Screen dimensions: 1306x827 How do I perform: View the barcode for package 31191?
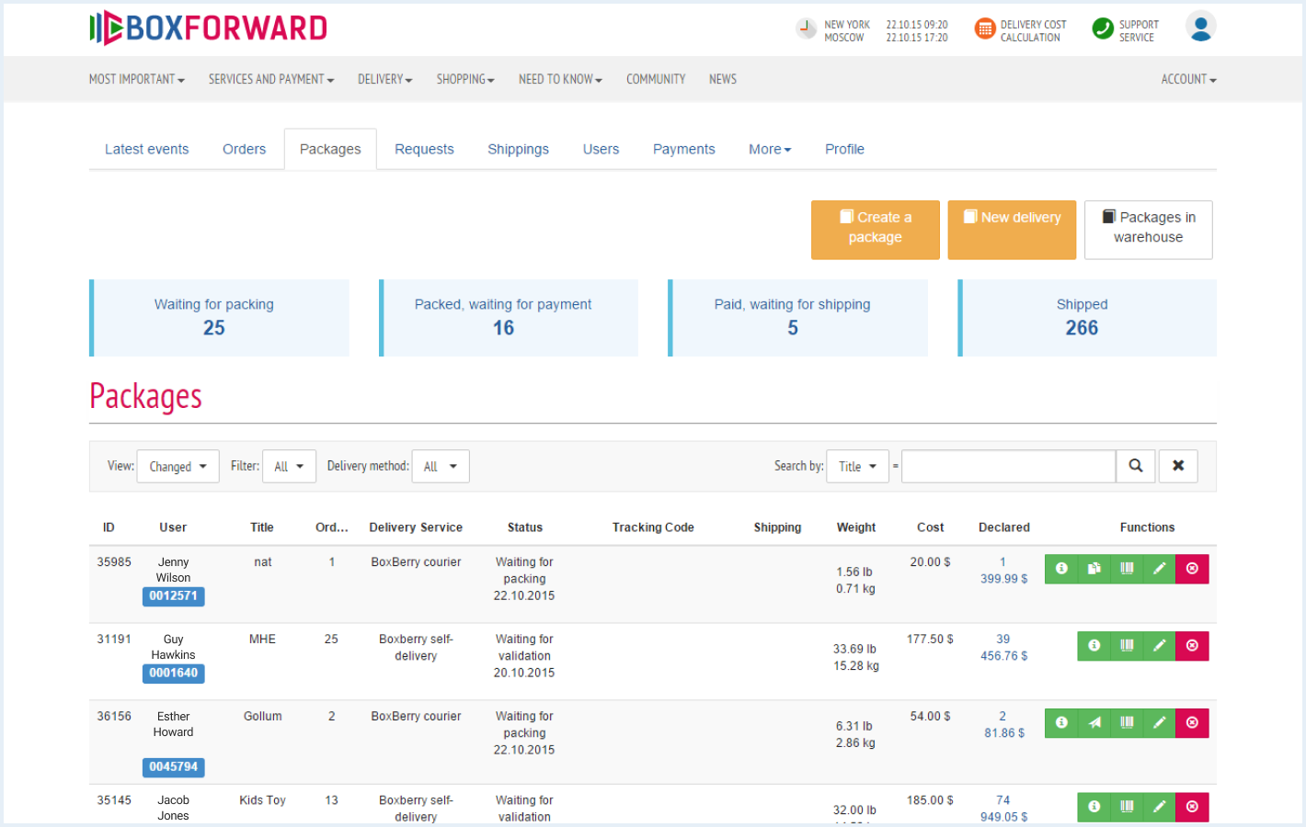(1127, 646)
